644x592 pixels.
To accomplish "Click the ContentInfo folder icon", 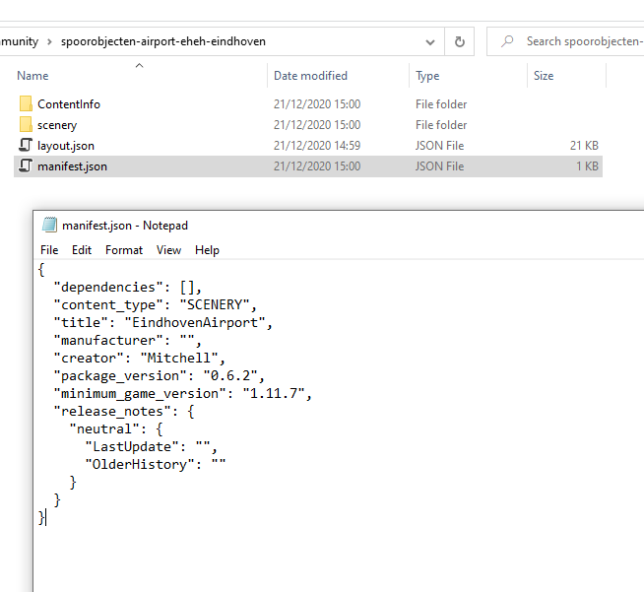I will coord(26,104).
